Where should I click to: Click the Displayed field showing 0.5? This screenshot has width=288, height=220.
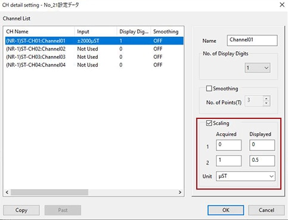tap(262, 161)
